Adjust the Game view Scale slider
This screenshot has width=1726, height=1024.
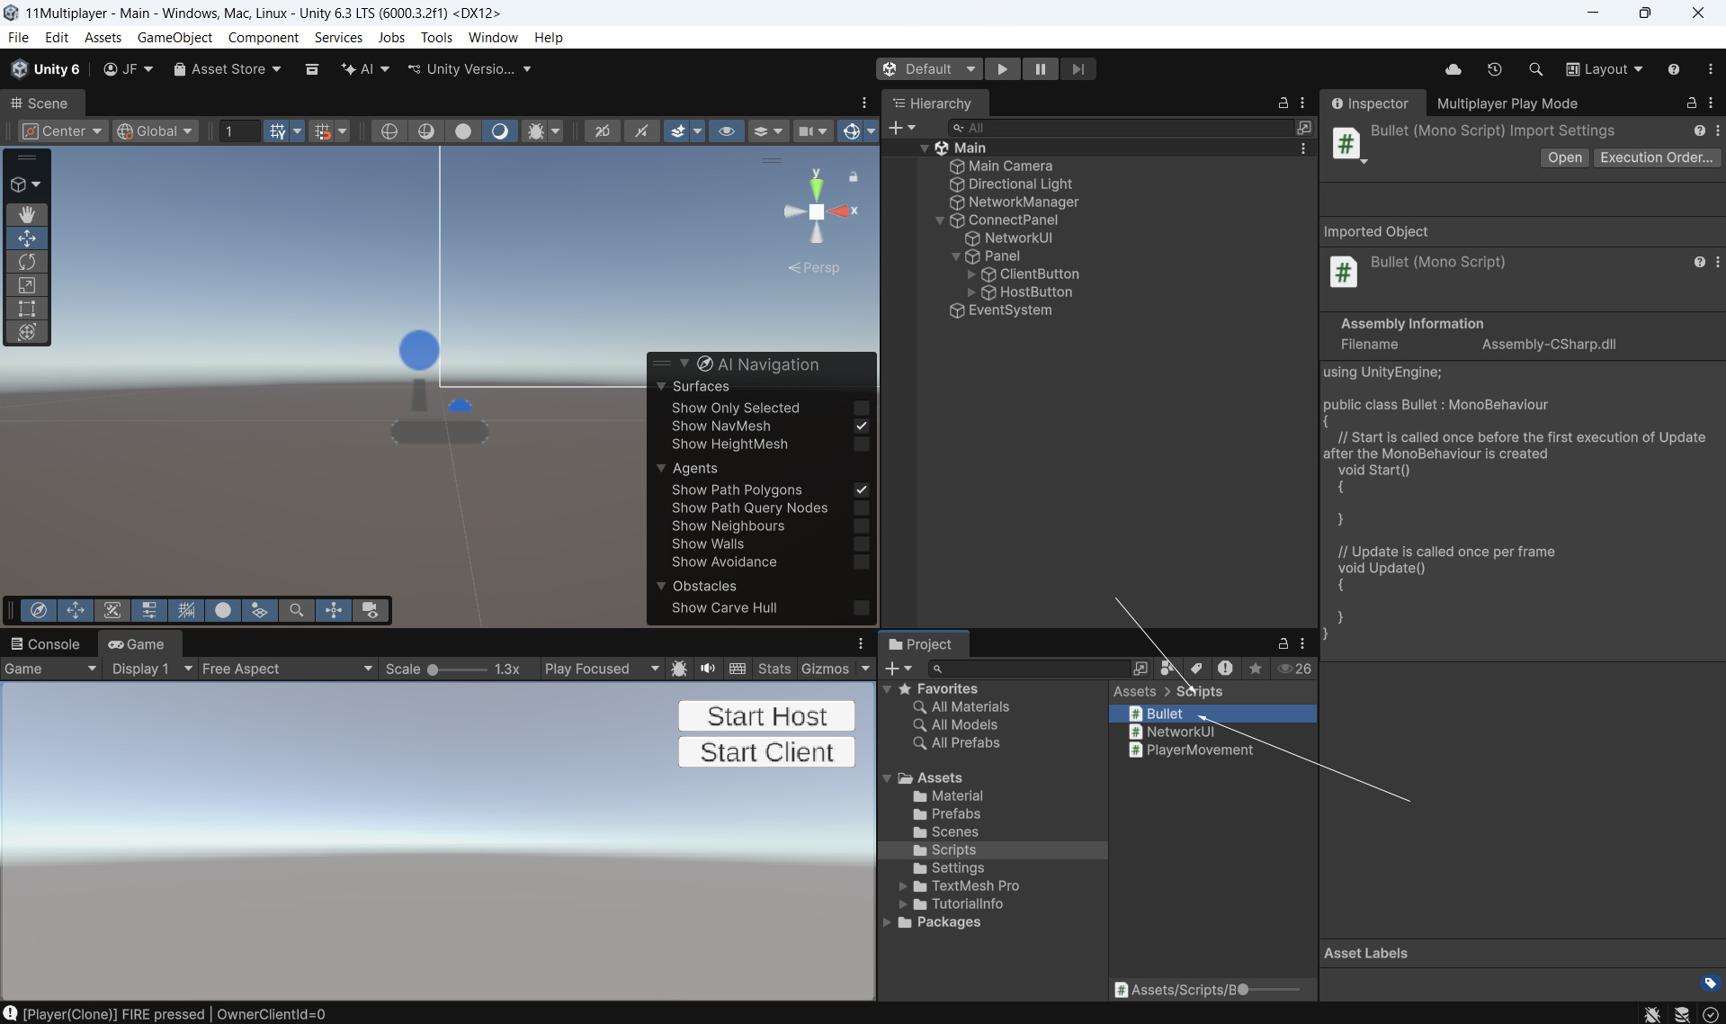pyautogui.click(x=434, y=669)
